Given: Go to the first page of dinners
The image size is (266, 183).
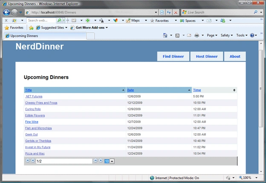Looking at the screenshot, I should [27, 160].
